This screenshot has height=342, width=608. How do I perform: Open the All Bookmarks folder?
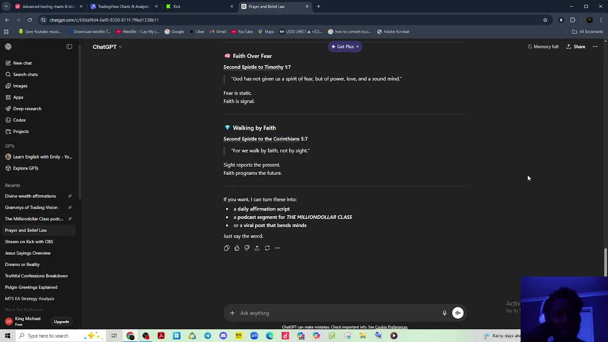coord(588,32)
